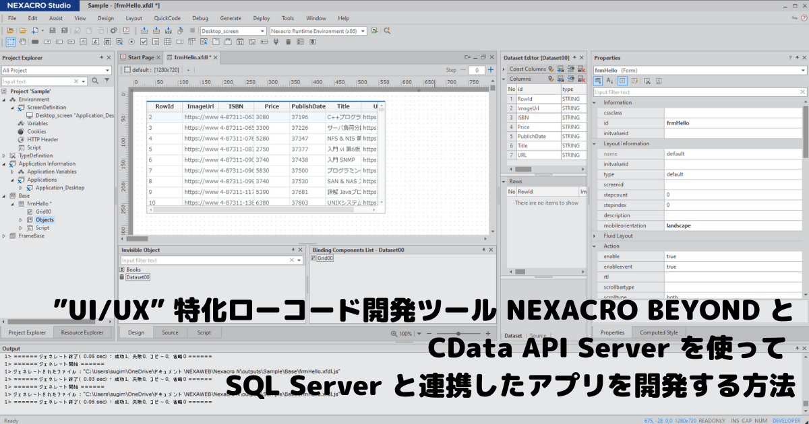809x424 pixels.
Task: Open the Options gear icon in the toolbar
Action: [113, 30]
